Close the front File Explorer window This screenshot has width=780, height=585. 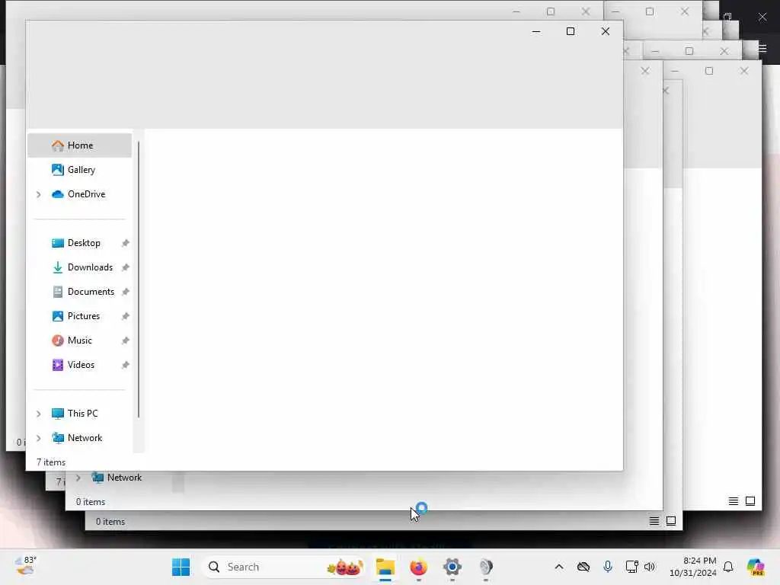point(606,31)
